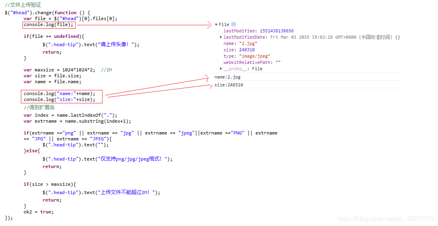Click the if(file == undefined){ line

(54, 36)
